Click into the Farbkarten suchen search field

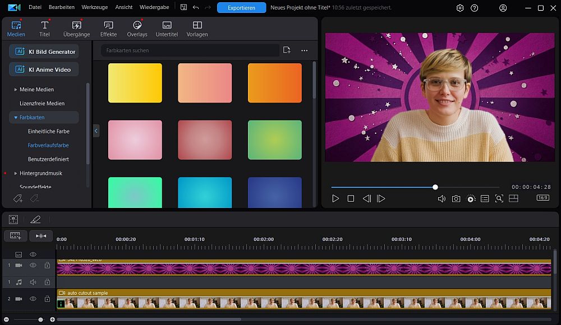coord(190,50)
